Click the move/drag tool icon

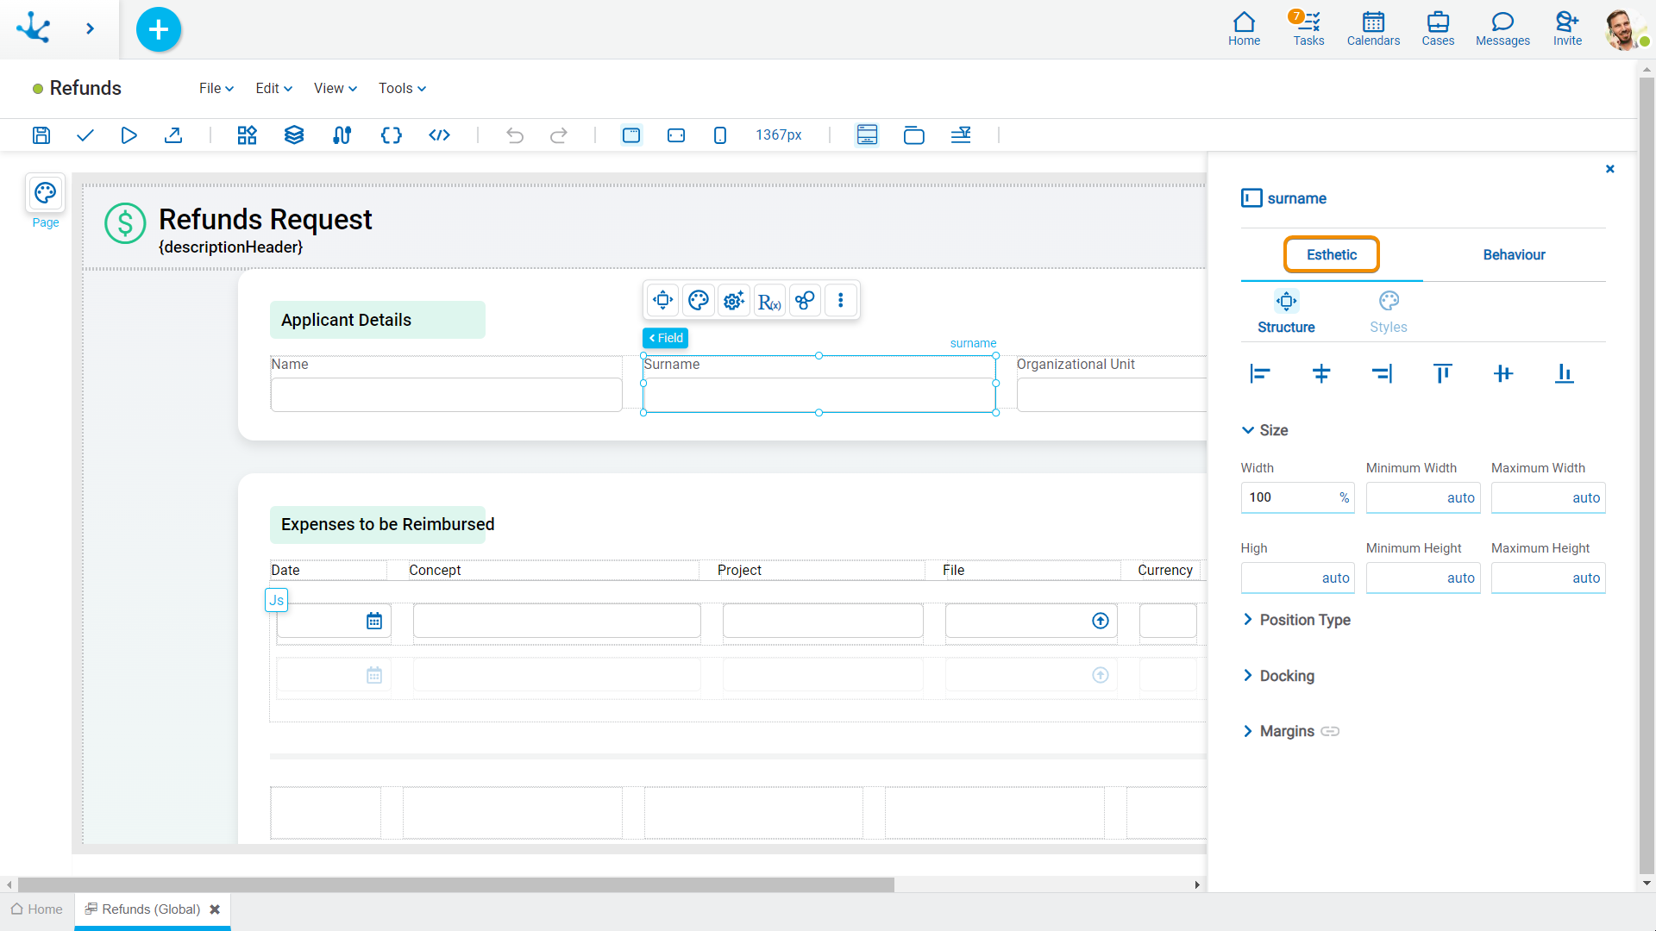(x=663, y=300)
